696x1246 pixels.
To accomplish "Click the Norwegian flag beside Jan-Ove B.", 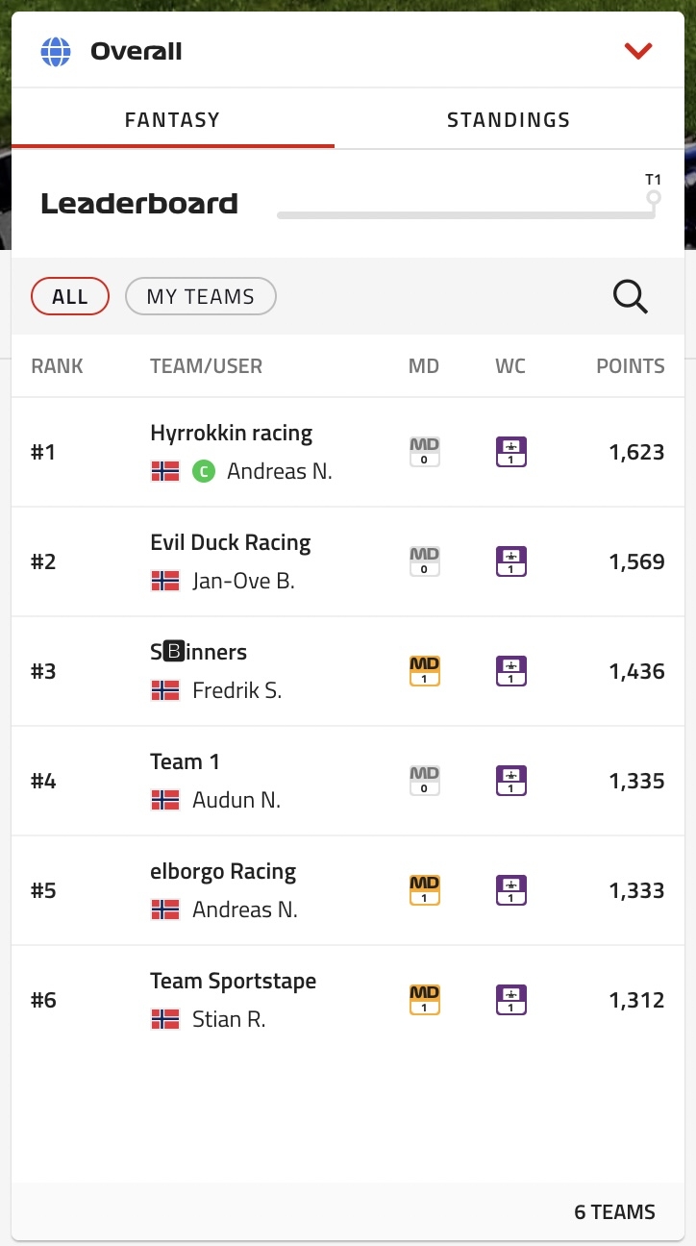I will click(165, 581).
